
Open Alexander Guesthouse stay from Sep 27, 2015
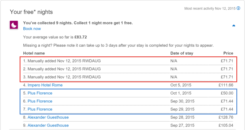tap(48, 125)
